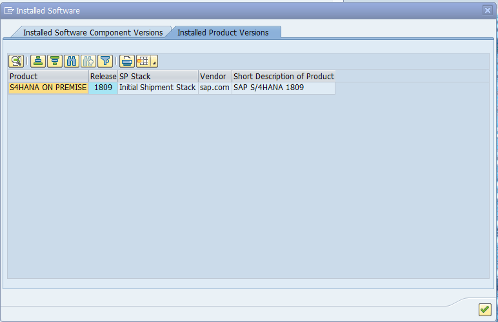The image size is (498, 322).
Task: Click the Vendor column header
Action: tap(214, 76)
